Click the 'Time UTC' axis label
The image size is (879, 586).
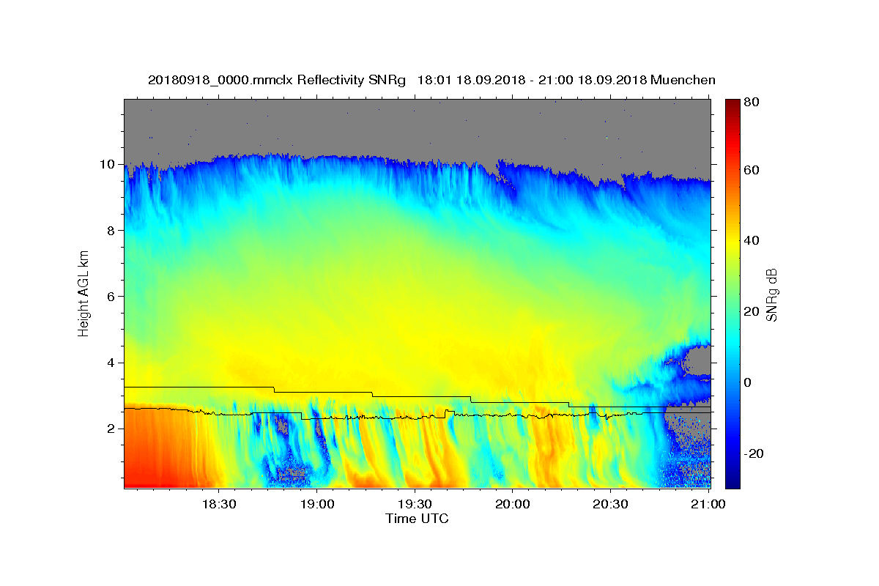[x=417, y=519]
